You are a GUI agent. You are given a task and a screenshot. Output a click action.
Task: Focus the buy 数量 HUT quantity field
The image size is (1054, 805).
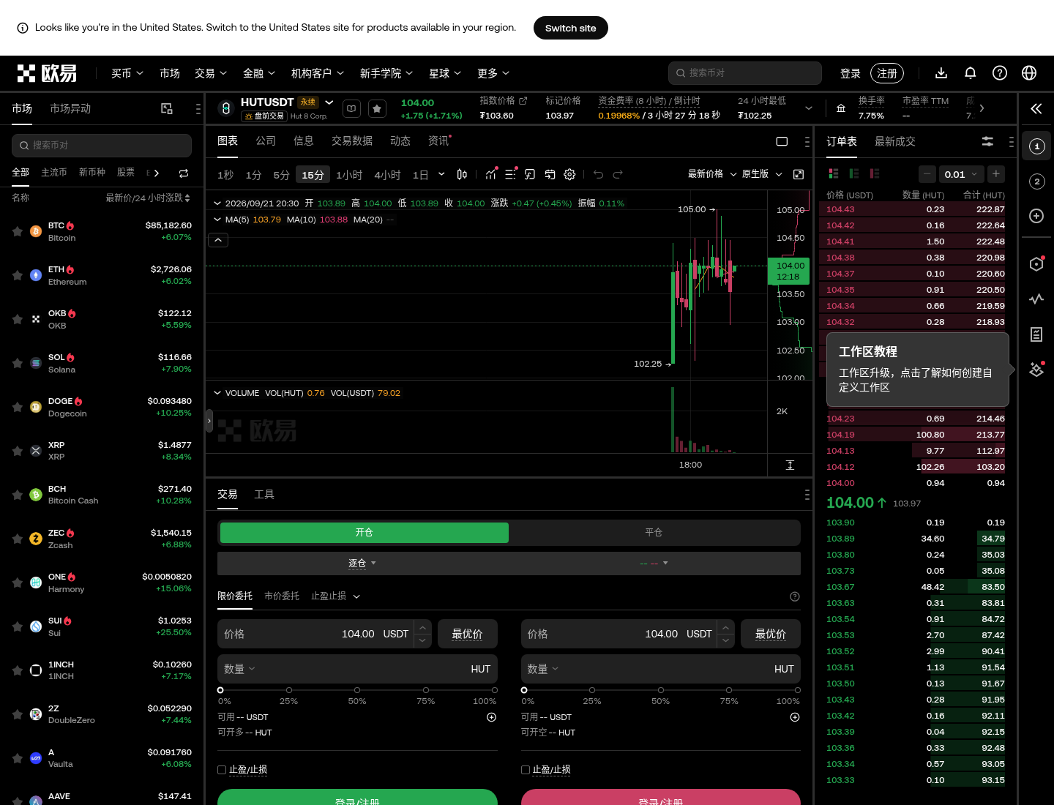pos(358,669)
